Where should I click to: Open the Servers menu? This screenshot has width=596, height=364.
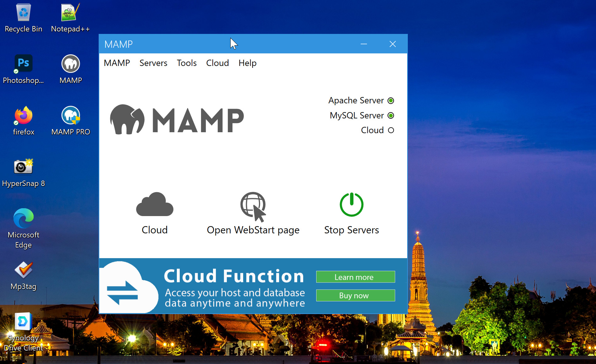pos(153,63)
